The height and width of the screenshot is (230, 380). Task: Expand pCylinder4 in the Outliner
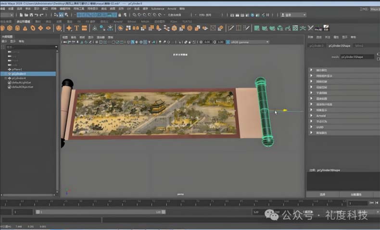click(x=6, y=78)
